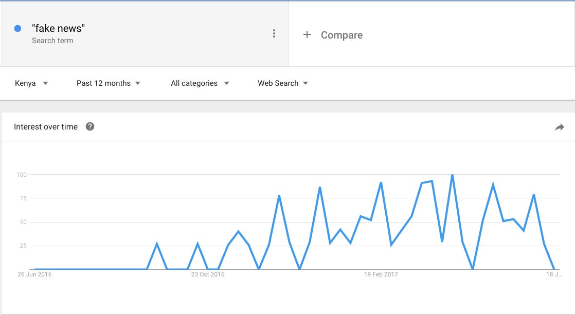Click the Interest over time heading
The height and width of the screenshot is (315, 575).
point(46,127)
